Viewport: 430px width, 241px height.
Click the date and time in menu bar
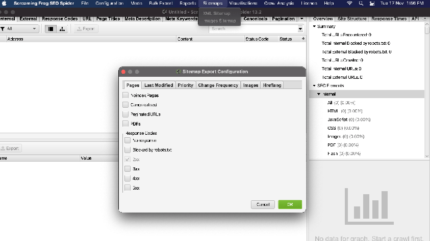tap(402, 3)
